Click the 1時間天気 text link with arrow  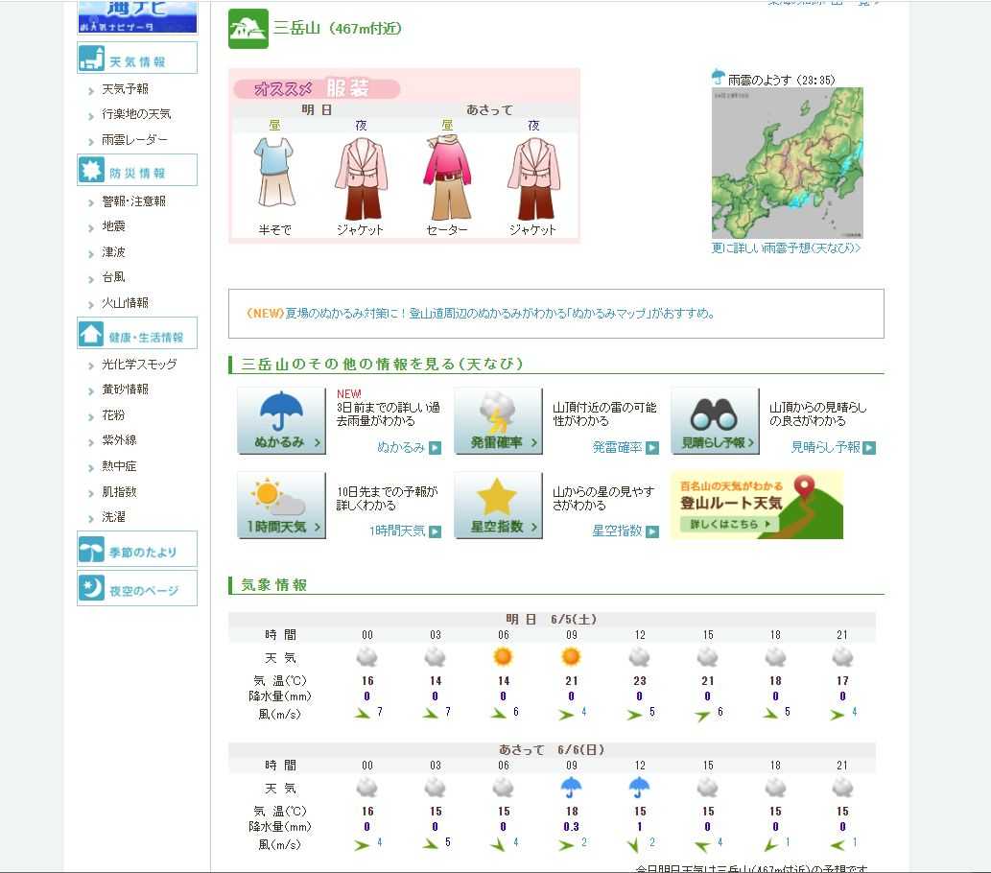pyautogui.click(x=405, y=531)
